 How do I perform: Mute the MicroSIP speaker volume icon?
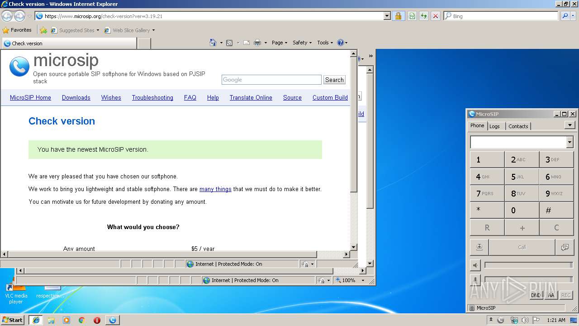click(x=475, y=265)
